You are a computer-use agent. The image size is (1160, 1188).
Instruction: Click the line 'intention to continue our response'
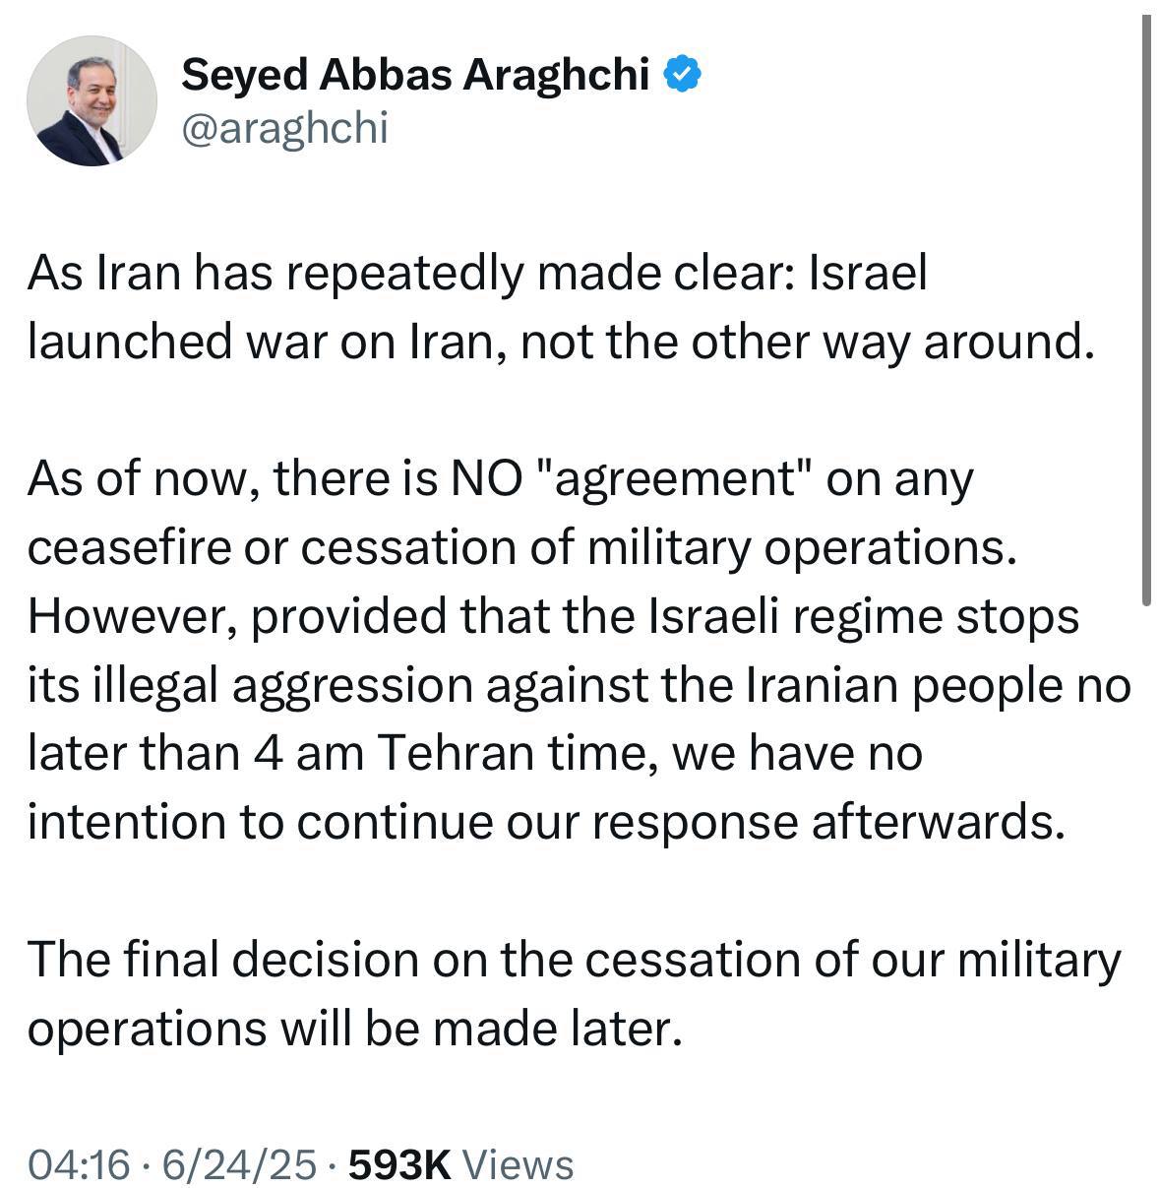547,823
